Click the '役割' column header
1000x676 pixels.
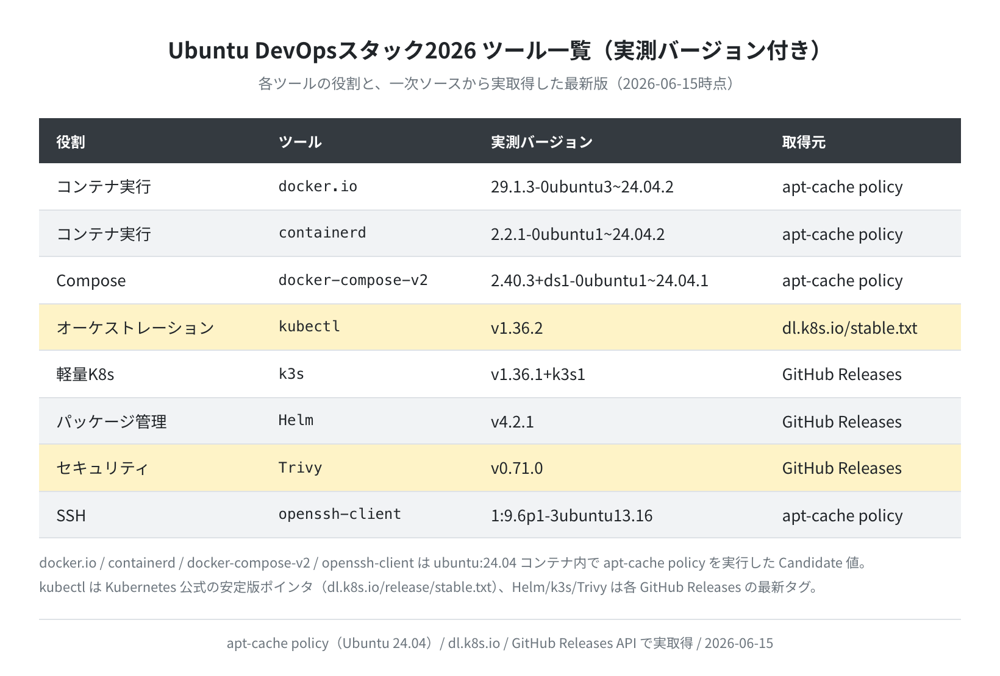[x=71, y=142]
